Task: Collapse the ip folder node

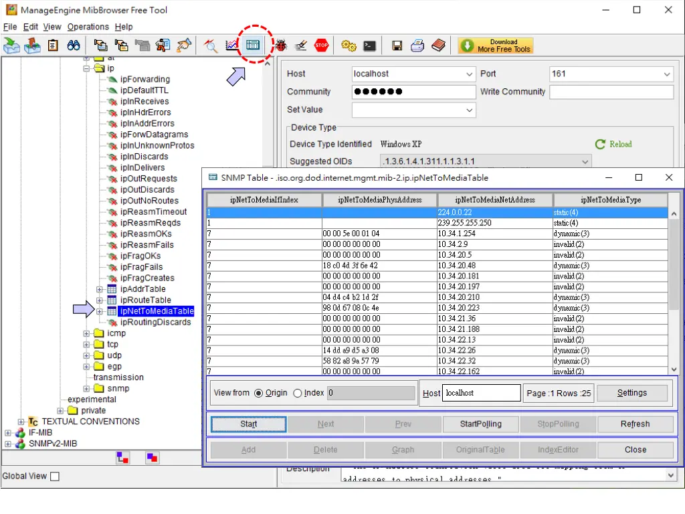Action: (86, 69)
